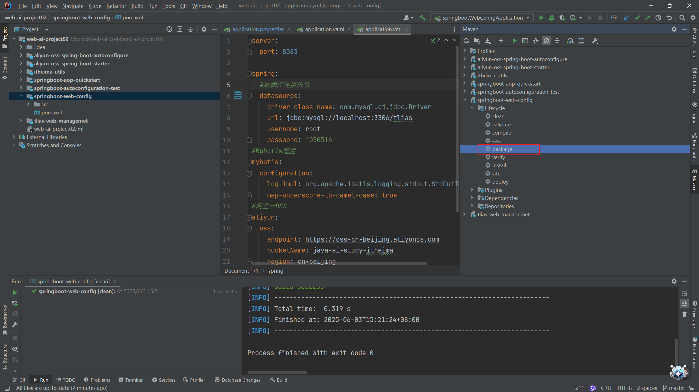Click the Build project hammer icon
This screenshot has height=392, width=699.
tap(422, 18)
